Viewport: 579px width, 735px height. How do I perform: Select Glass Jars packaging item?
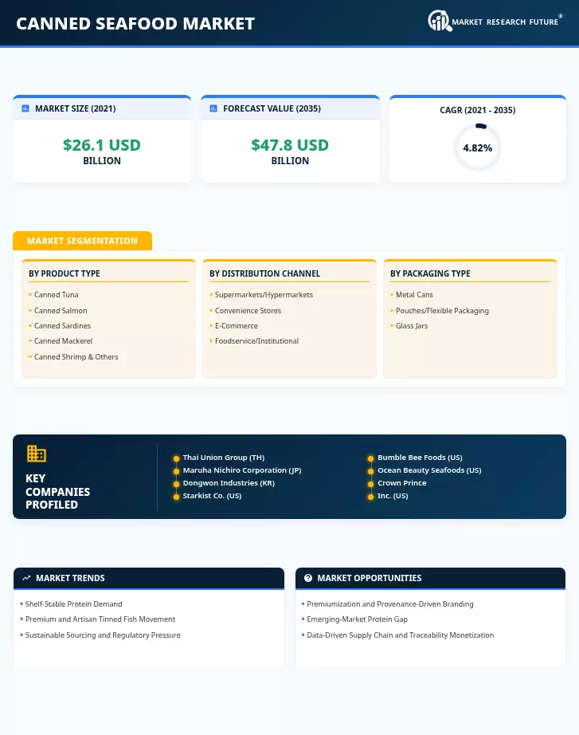tap(412, 326)
